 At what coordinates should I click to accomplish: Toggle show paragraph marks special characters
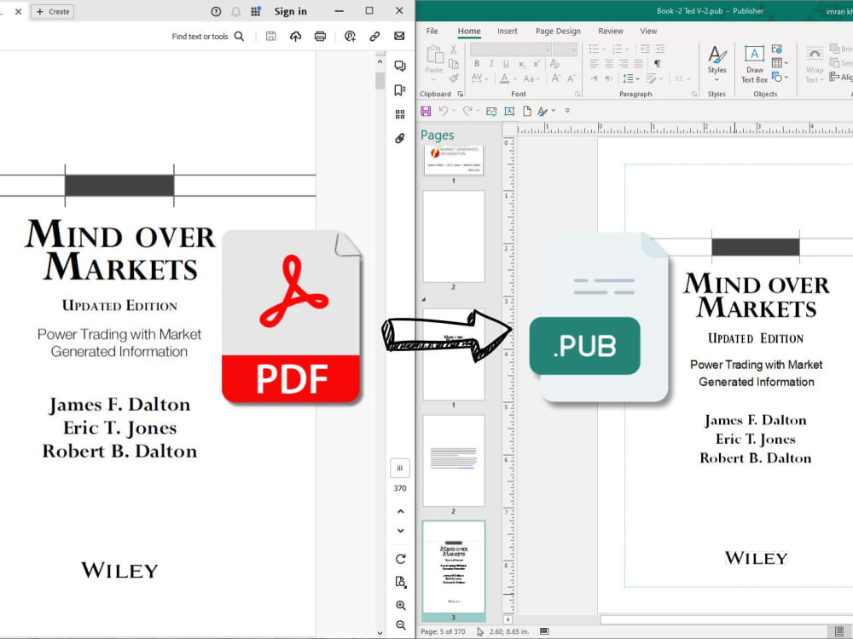pos(657,64)
